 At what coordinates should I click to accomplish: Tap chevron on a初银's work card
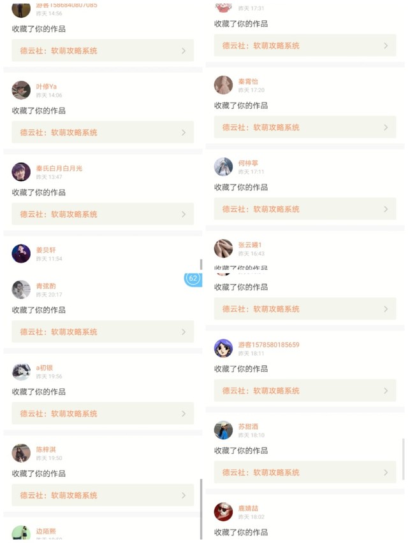pos(184,414)
